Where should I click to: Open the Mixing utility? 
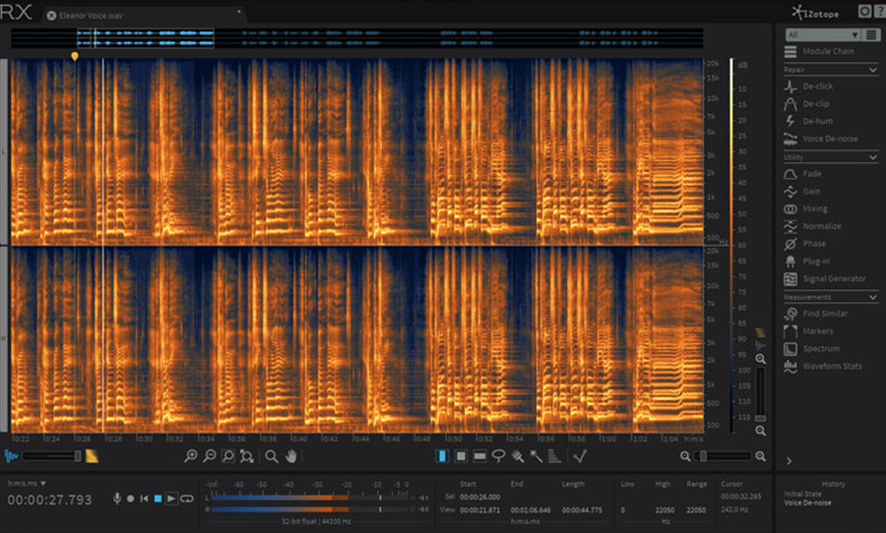click(806, 208)
